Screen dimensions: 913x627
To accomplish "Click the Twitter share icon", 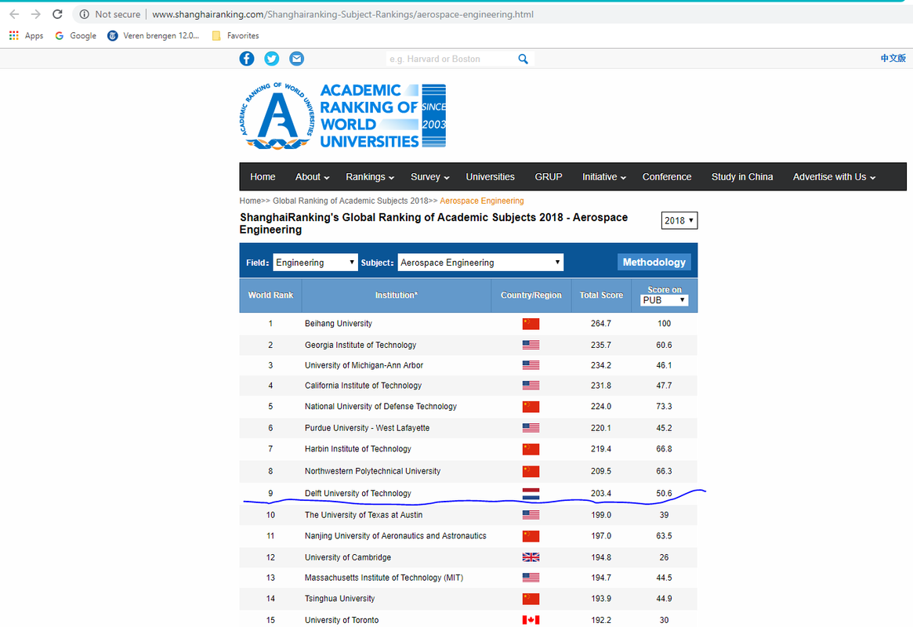I will point(272,59).
